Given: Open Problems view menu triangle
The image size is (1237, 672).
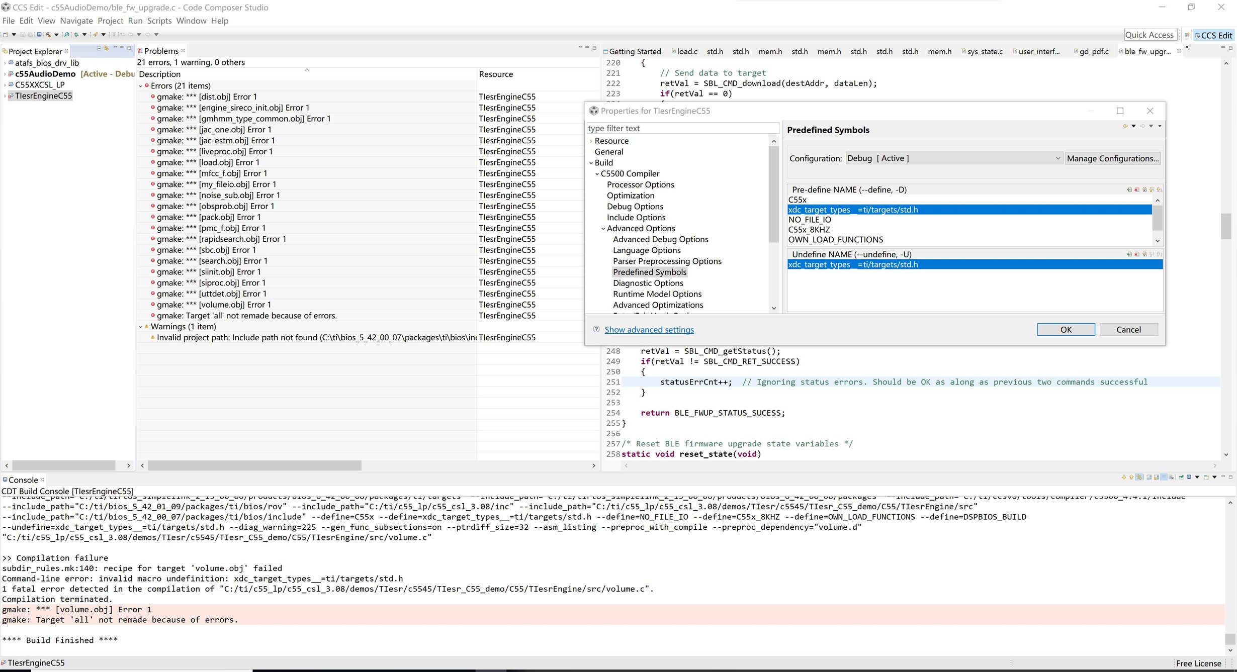Looking at the screenshot, I should pos(580,48).
